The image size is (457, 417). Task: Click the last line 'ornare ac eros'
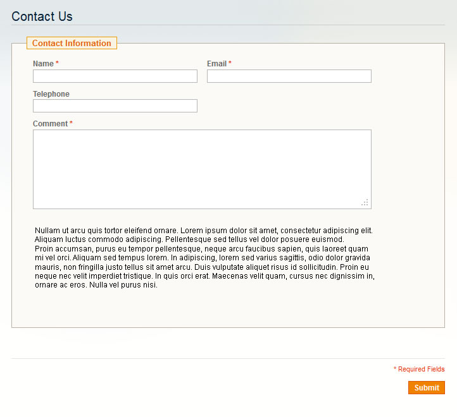(96, 285)
